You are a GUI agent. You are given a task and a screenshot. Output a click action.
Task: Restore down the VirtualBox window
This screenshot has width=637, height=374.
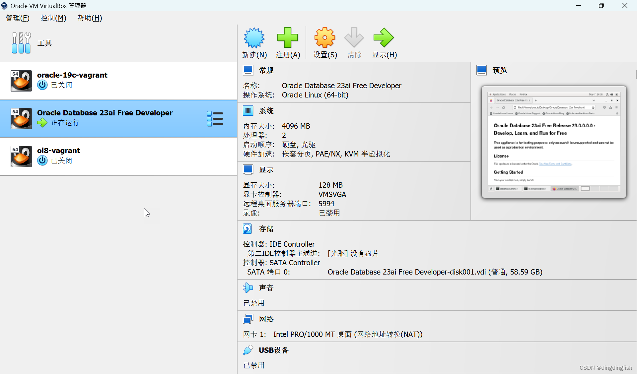tap(601, 6)
